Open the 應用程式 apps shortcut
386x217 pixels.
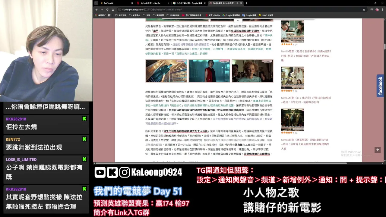(x=100, y=15)
